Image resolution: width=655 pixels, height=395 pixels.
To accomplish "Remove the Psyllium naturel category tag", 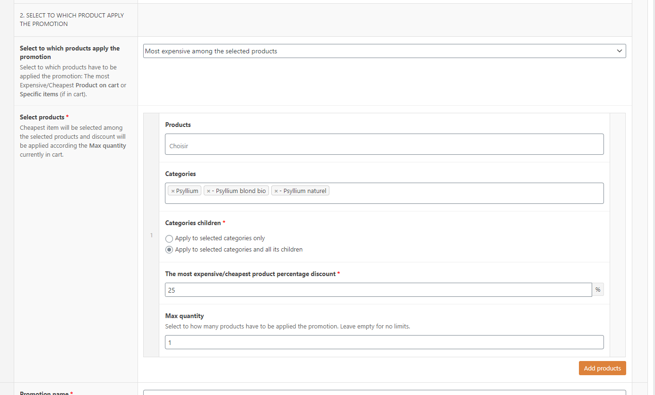I will [276, 191].
